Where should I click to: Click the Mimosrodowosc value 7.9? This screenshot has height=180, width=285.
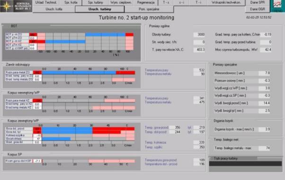264,73
